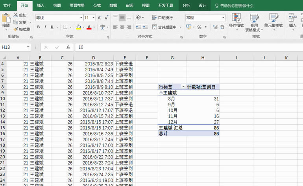
Task: Click the accounting number format icon
Action: tap(188, 27)
